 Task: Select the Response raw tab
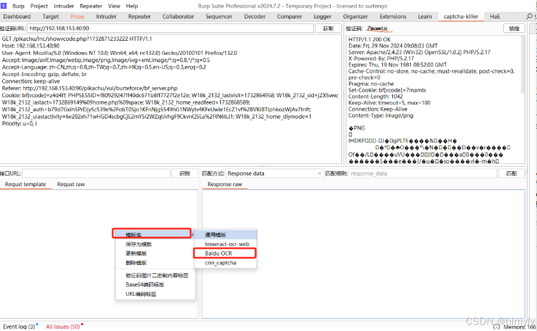point(225,184)
